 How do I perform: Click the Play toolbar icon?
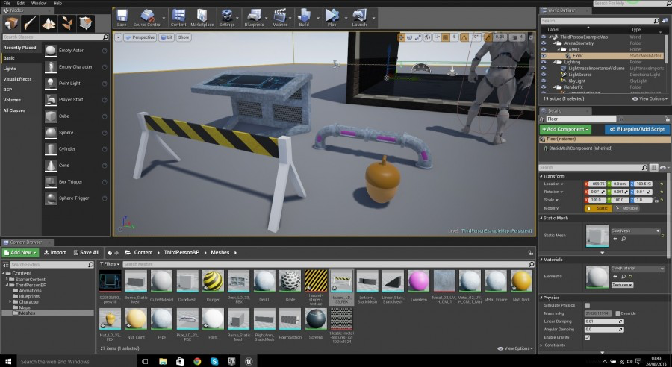(332, 18)
